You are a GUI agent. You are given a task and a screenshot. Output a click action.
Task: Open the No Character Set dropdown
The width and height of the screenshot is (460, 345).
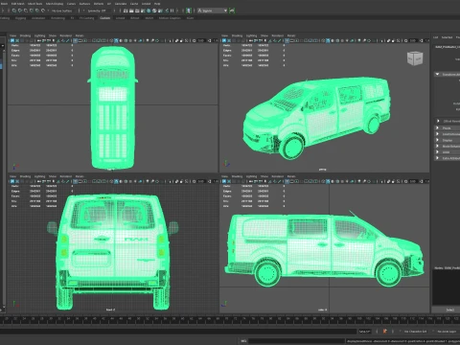pos(415,332)
